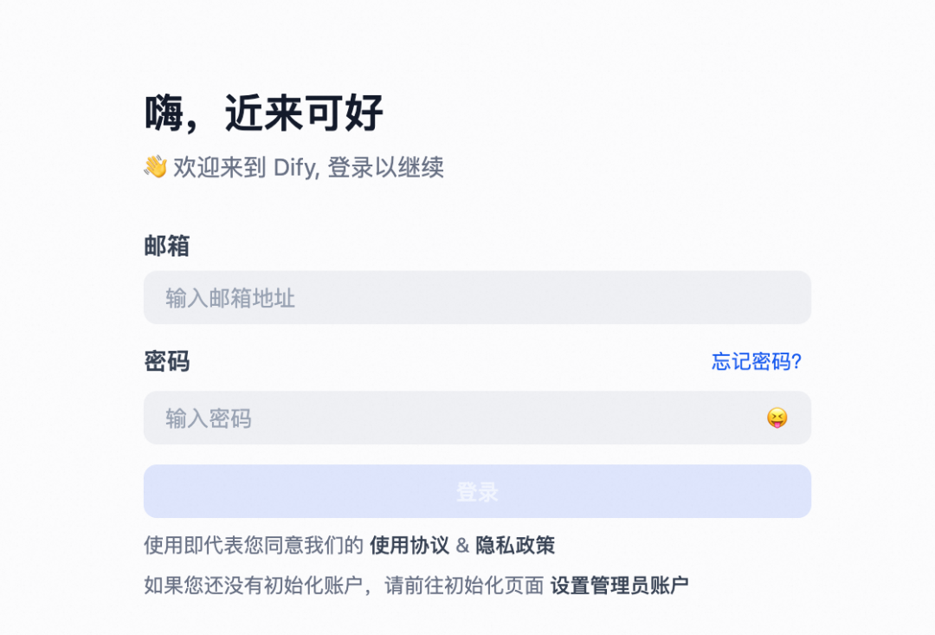The width and height of the screenshot is (935, 635).
Task: Click the Dify welcome subtitle text
Action: point(294,167)
